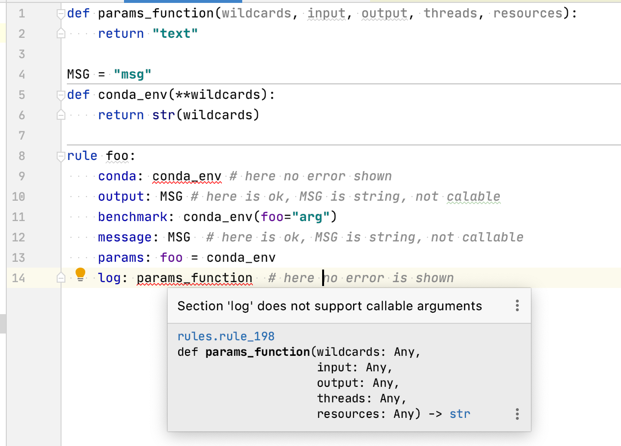The image size is (621, 446).
Task: Click the 'Section log' error message text
Action: (x=329, y=306)
